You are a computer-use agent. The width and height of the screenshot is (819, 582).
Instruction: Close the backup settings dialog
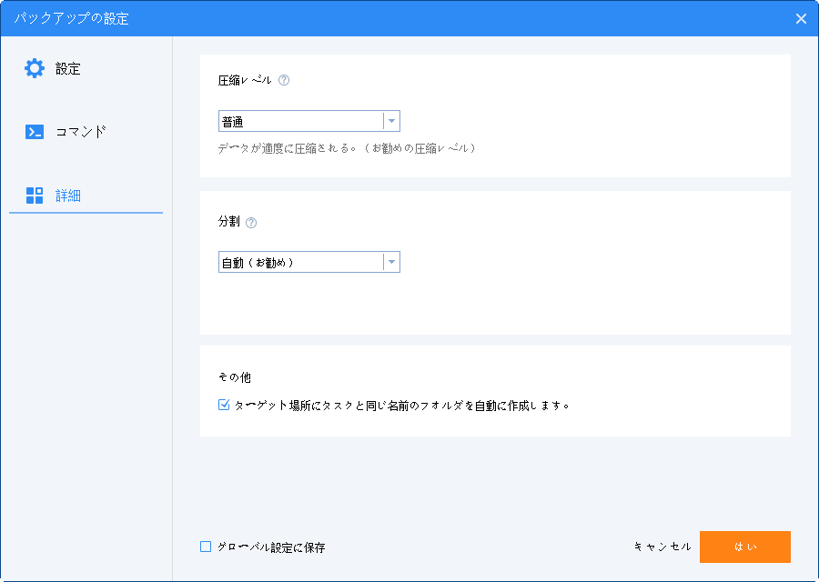(x=801, y=18)
